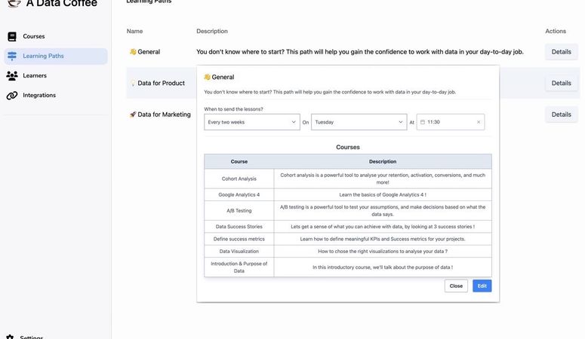The width and height of the screenshot is (585, 339).
Task: Click the Learners people icon
Action: [x=12, y=75]
